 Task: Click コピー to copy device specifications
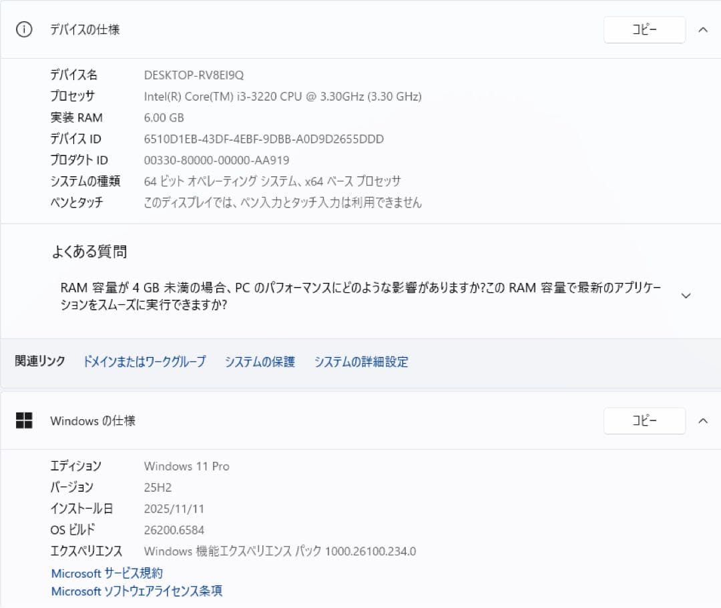click(x=644, y=29)
